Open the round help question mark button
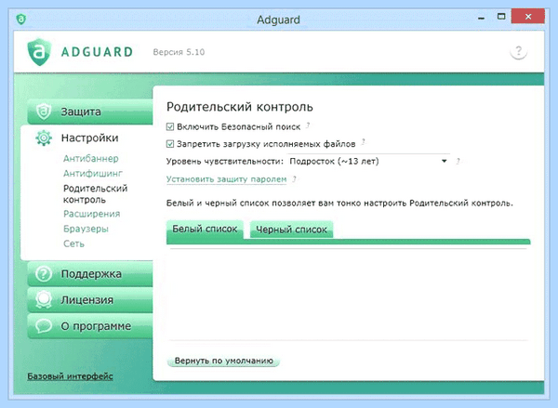The image size is (558, 408). point(519,52)
